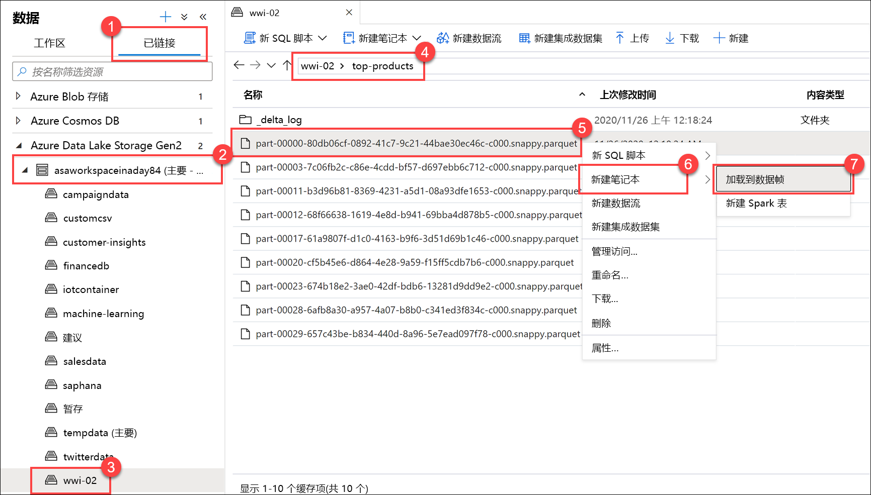Collapse the data panel with double-left arrows
Screen dimensions: 871x495
click(x=203, y=17)
